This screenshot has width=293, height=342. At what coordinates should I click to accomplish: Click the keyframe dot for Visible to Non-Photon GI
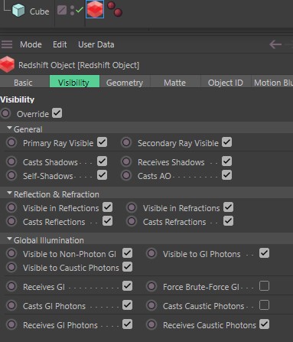[11, 253]
